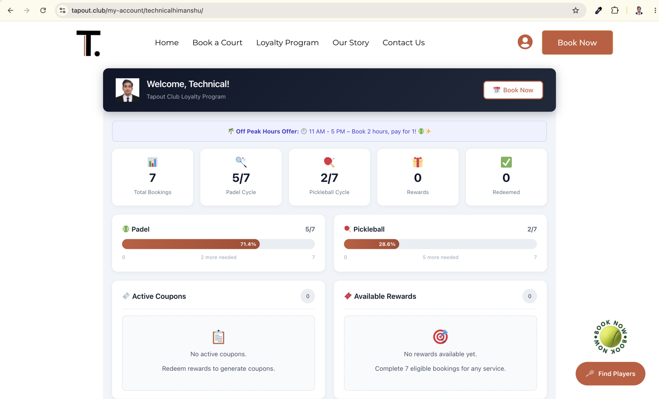View site information icon in address bar

point(63,10)
